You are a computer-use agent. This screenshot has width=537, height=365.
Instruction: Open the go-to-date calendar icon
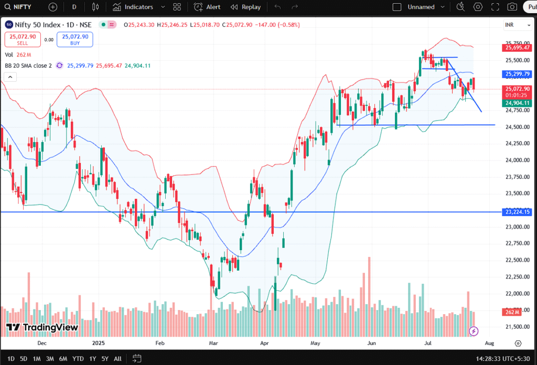(137, 359)
